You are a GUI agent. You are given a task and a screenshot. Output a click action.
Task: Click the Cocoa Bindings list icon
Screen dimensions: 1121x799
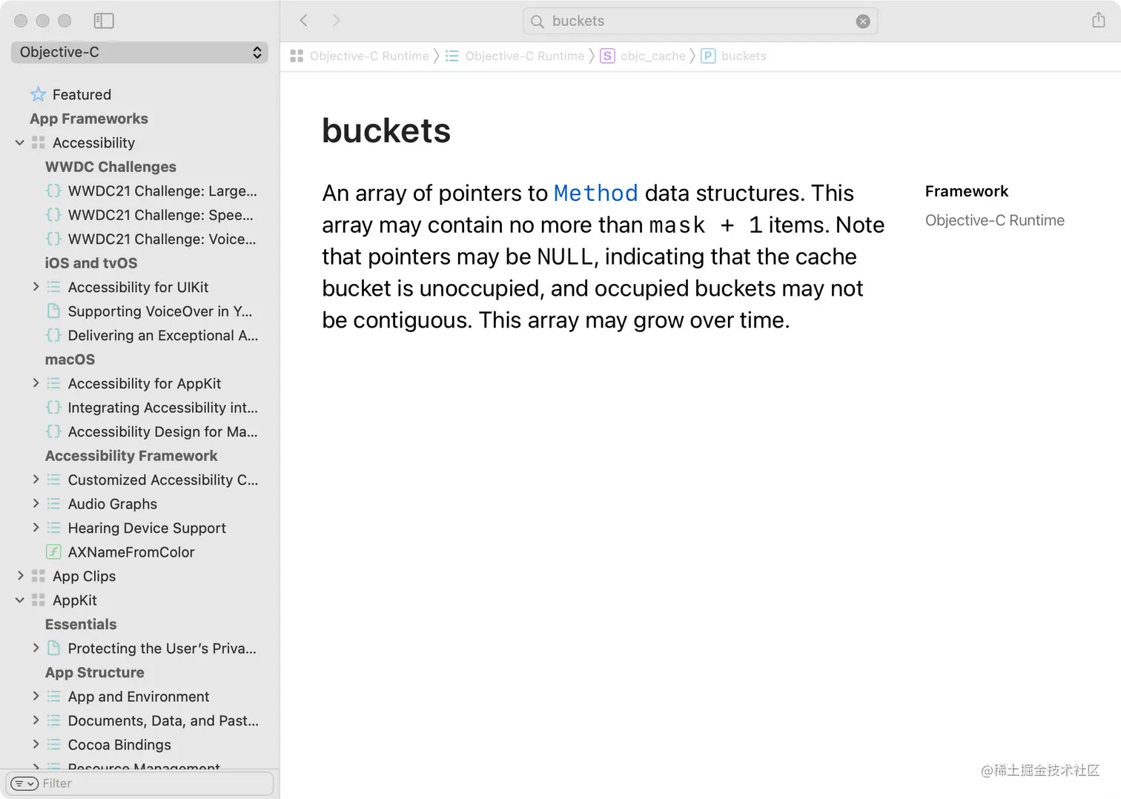click(53, 745)
